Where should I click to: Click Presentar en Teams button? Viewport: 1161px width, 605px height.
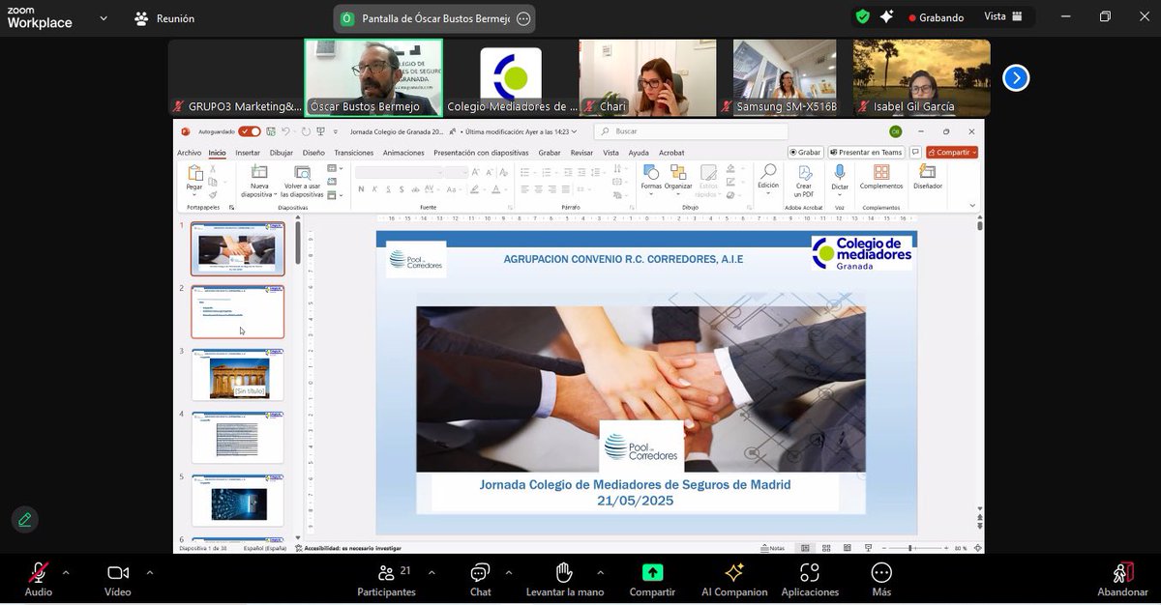coord(866,152)
